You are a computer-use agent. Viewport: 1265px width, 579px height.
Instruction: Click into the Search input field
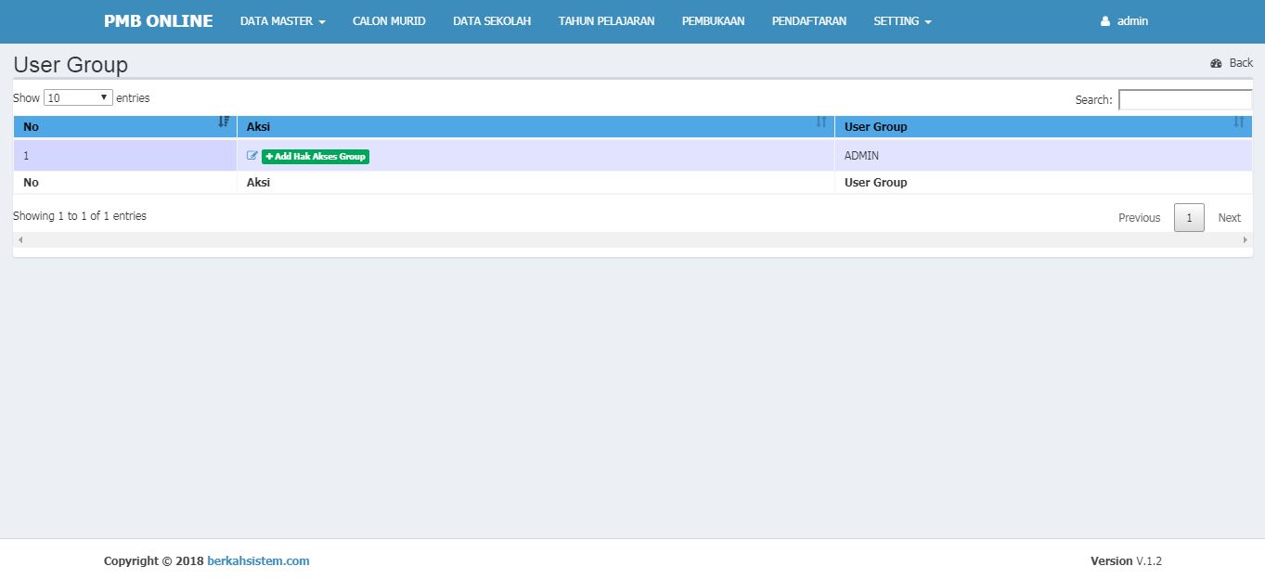click(x=1184, y=100)
